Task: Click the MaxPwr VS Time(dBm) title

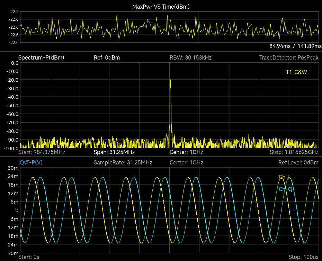Action: 161,7
